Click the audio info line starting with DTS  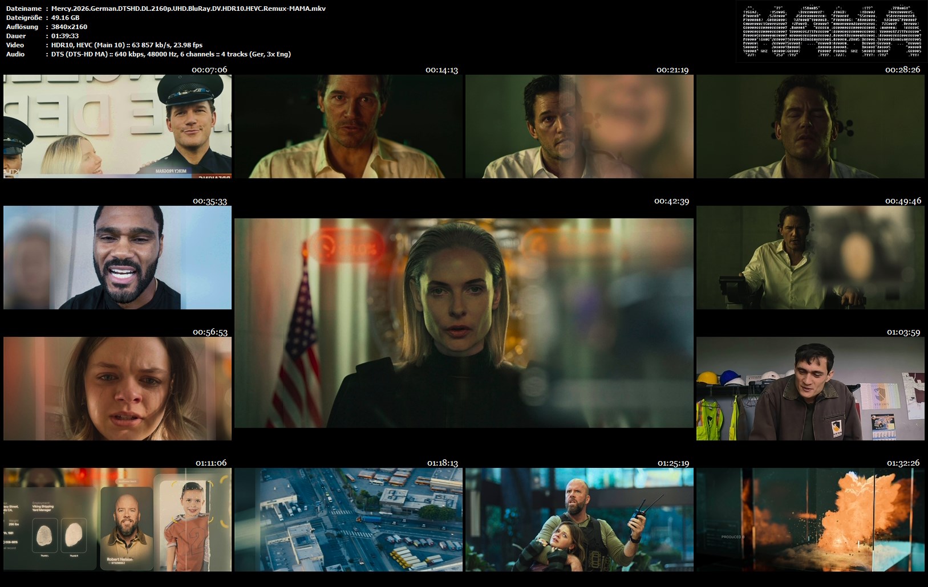point(171,54)
